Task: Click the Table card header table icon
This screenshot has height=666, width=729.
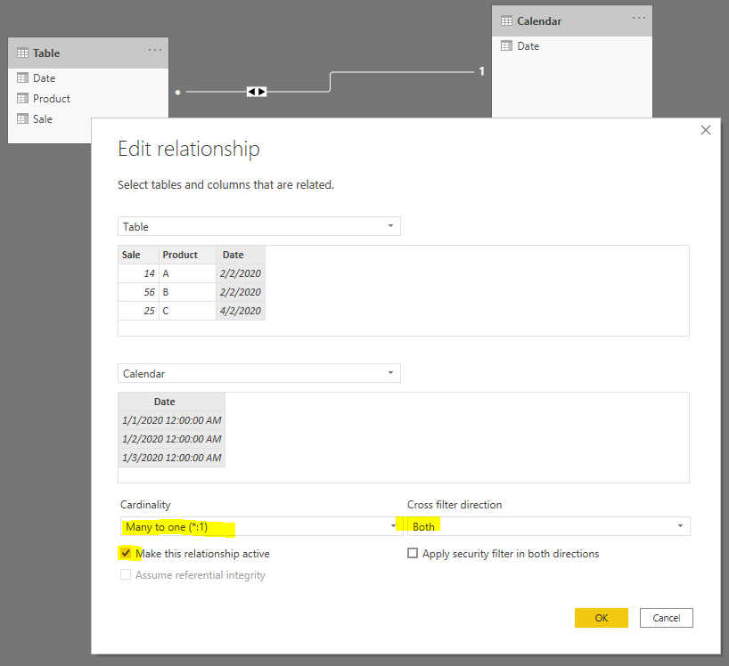Action: tap(22, 53)
